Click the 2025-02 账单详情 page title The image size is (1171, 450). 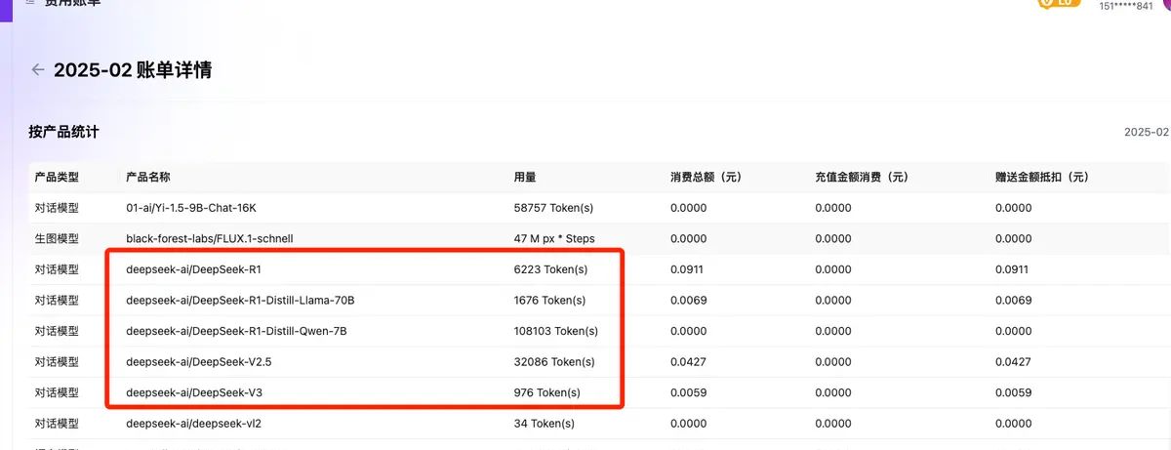(133, 69)
